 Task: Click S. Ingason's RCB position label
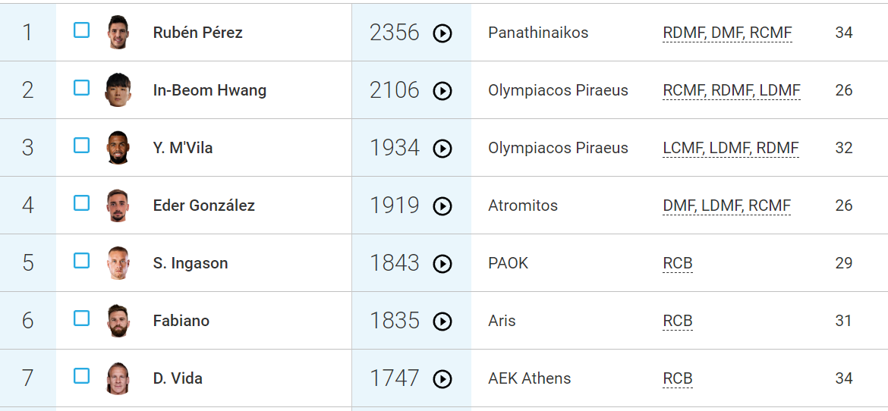(x=678, y=263)
